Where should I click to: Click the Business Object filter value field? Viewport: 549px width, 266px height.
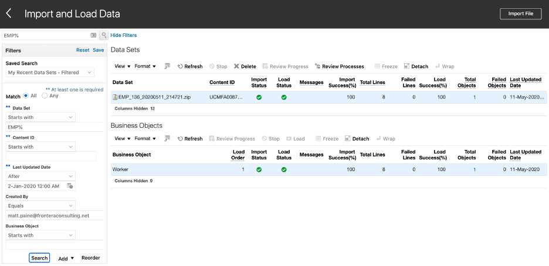coord(55,245)
